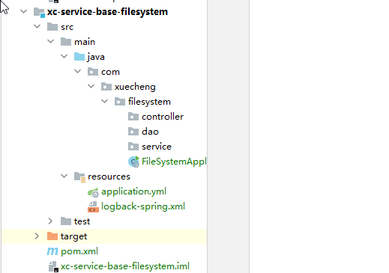This screenshot has height=273, width=389.
Task: Click the controller package icon
Action: pyautogui.click(x=133, y=117)
